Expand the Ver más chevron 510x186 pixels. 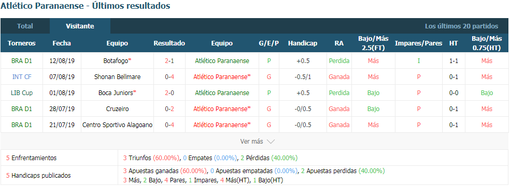(271, 142)
